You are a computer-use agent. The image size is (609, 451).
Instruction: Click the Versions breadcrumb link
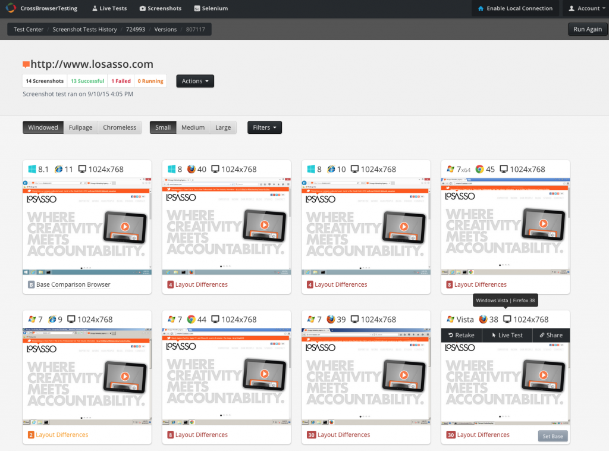[165, 29]
